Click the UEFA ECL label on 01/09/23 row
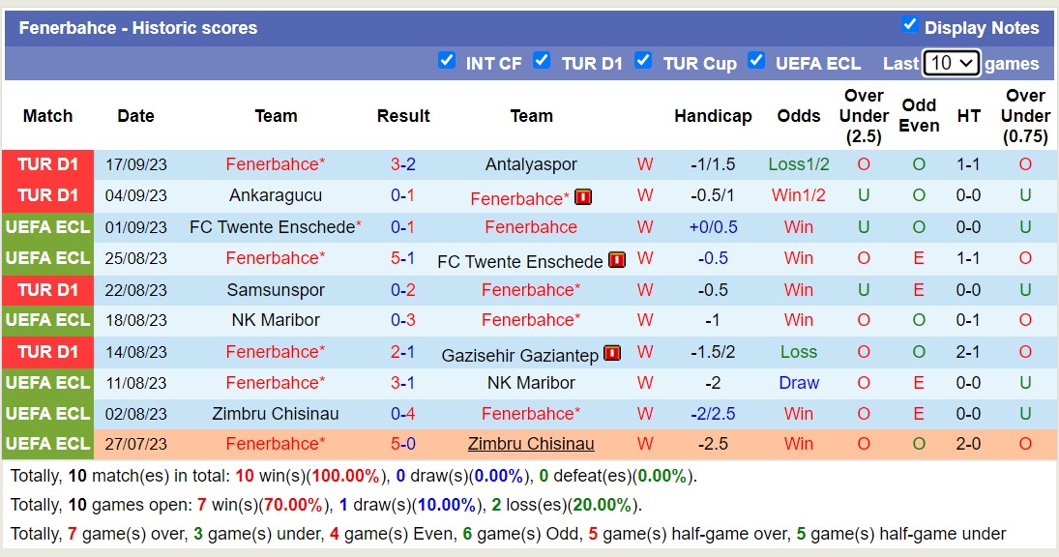Image resolution: width=1059 pixels, height=557 pixels. 47,227
